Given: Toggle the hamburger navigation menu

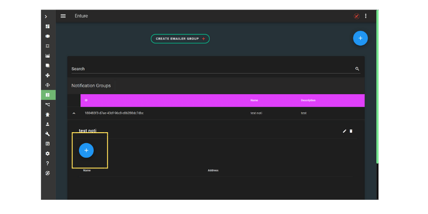Looking at the screenshot, I should tap(63, 16).
